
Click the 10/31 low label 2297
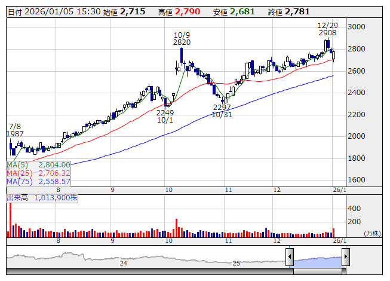(x=222, y=107)
